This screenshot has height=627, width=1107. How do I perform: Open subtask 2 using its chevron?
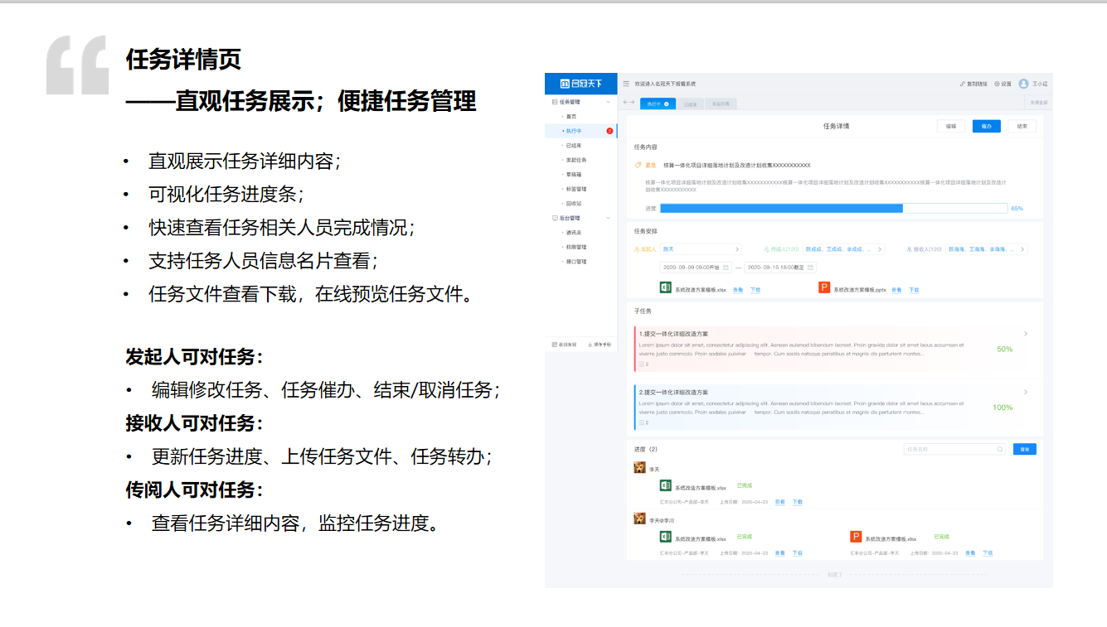[x=1026, y=392]
